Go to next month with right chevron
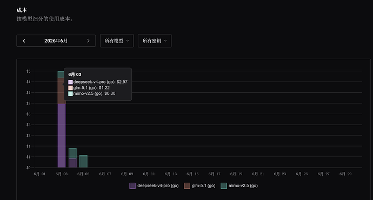 click(88, 41)
